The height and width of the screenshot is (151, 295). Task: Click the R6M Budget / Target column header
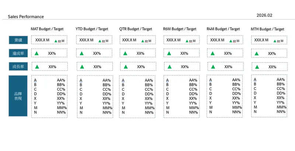coord(180,29)
